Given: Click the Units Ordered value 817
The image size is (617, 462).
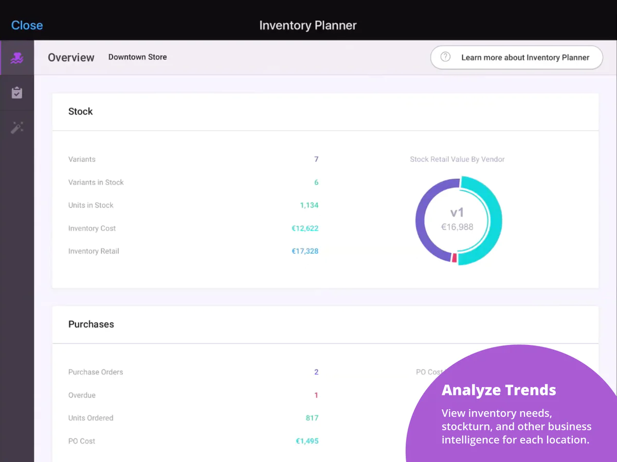Looking at the screenshot, I should point(312,418).
